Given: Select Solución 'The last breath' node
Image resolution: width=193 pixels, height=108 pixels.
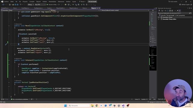Looking at the screenshot, I should [x=172, y=15].
